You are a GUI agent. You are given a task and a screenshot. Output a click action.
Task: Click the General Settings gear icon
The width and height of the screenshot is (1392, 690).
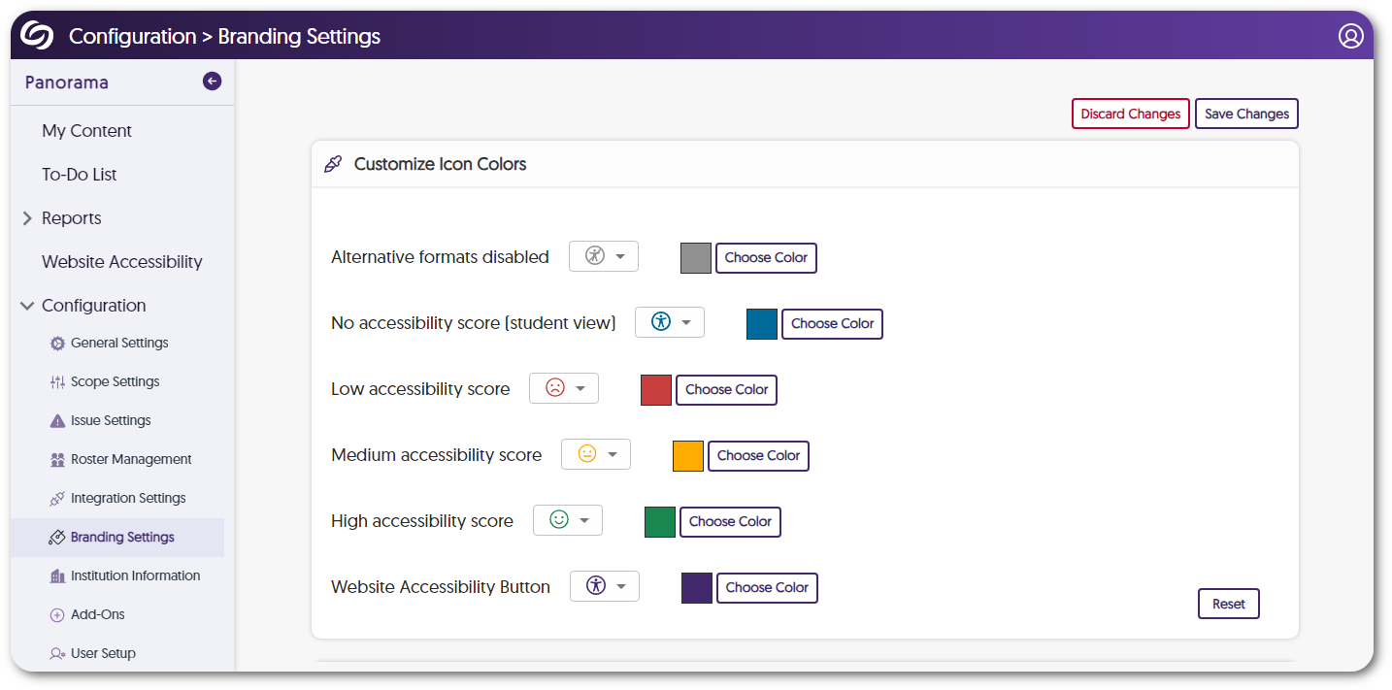(57, 344)
